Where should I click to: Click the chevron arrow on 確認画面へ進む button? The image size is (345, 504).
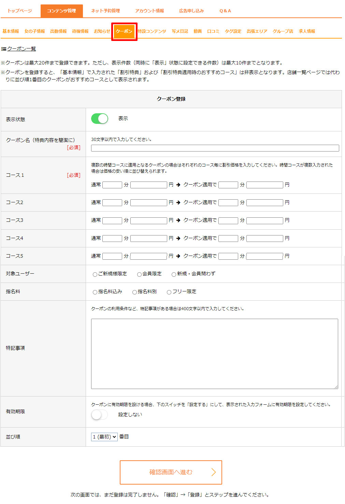click(214, 472)
